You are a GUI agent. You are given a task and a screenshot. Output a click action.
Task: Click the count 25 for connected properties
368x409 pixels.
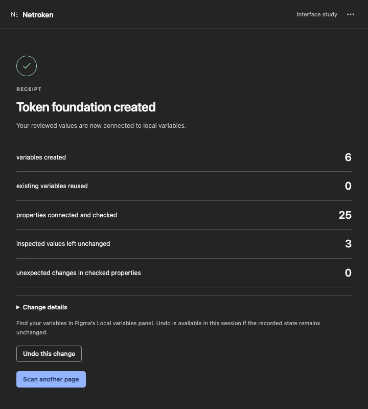pyautogui.click(x=345, y=215)
